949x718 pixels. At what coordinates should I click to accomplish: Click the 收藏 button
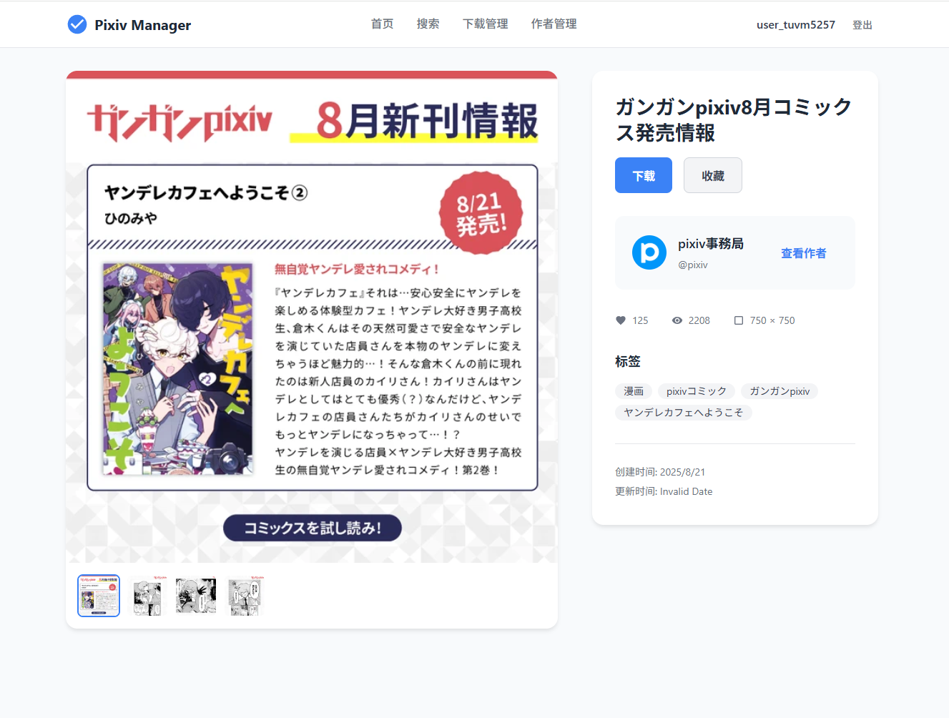pyautogui.click(x=713, y=175)
